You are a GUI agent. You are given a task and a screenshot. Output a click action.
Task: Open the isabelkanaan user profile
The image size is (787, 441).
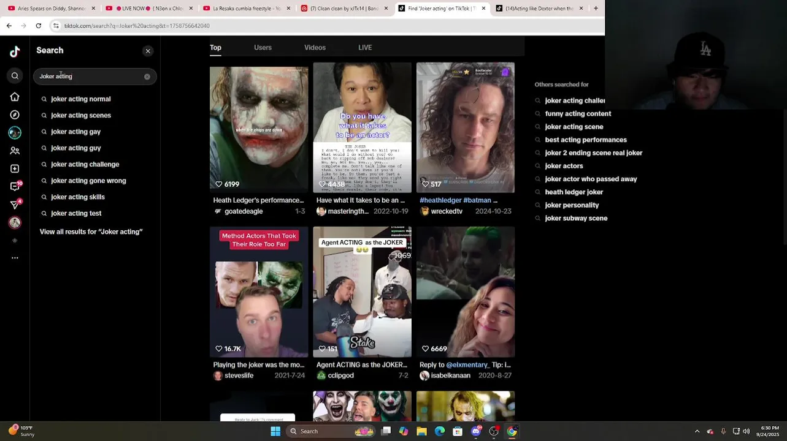pos(445,375)
